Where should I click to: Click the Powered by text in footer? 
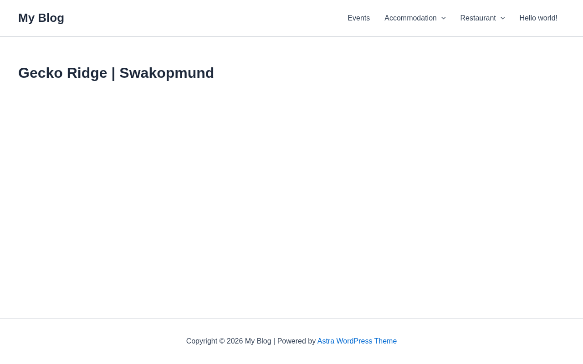297,341
